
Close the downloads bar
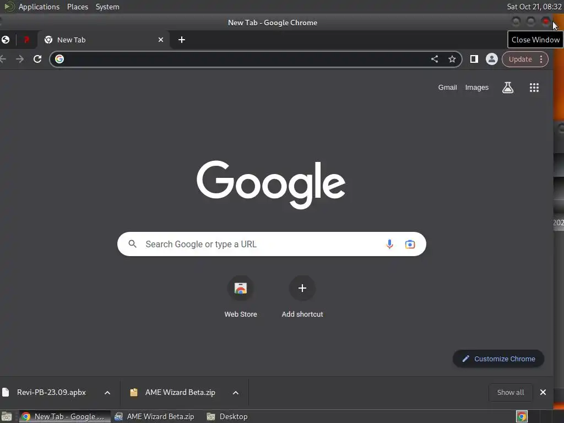(543, 392)
